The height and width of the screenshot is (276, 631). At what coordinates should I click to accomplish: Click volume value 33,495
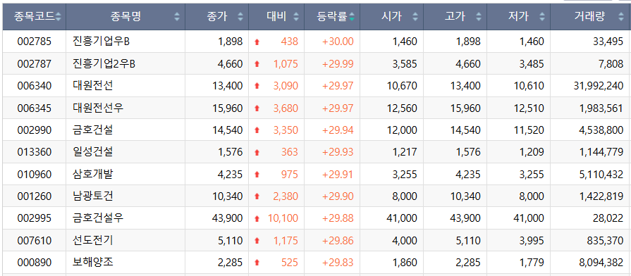pyautogui.click(x=608, y=42)
